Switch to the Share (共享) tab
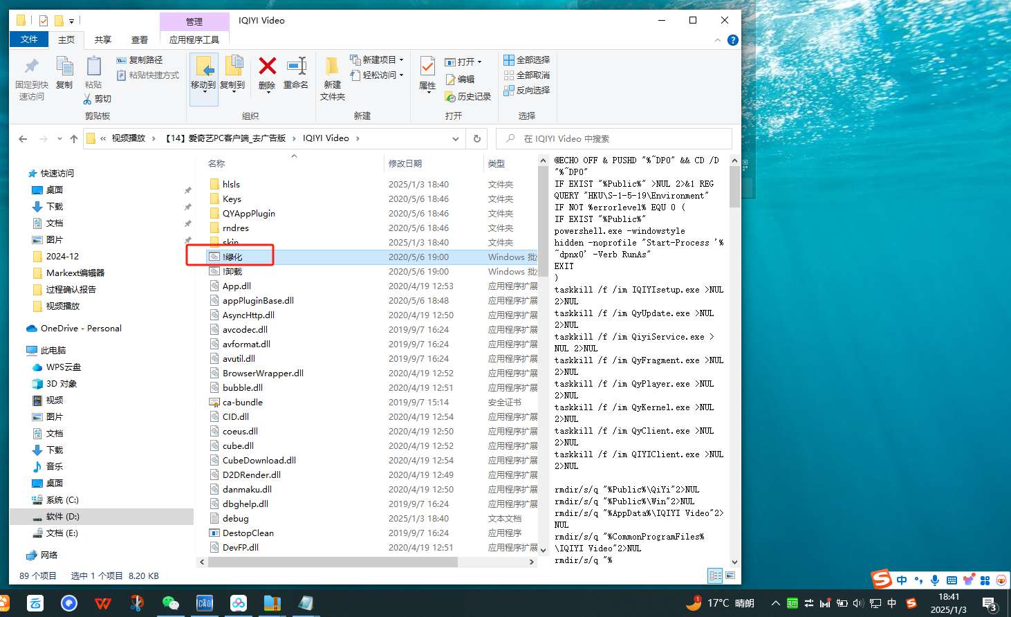The height and width of the screenshot is (617, 1011). point(103,40)
